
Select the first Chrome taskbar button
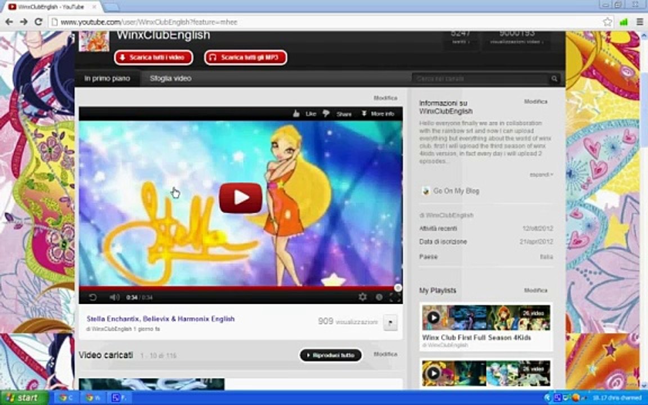(x=66, y=398)
